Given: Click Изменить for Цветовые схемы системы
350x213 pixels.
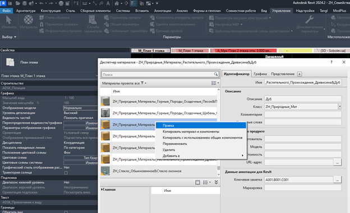Looking at the screenshot, I should coord(81,163).
